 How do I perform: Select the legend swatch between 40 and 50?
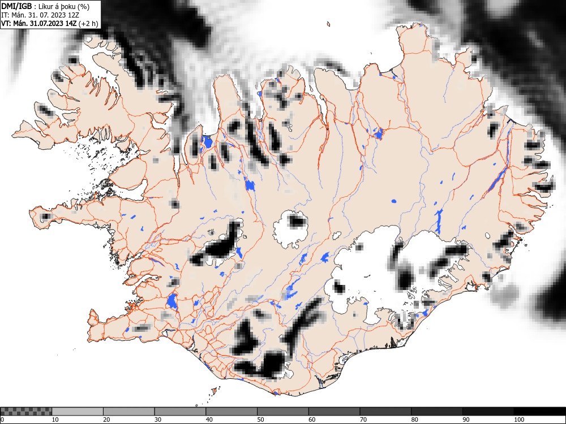(231, 412)
